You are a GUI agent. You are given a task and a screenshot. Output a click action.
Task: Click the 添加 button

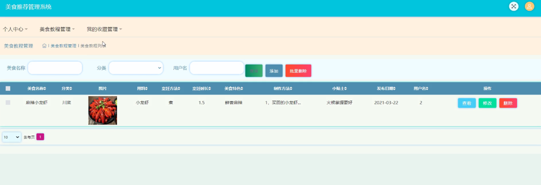pyautogui.click(x=274, y=71)
